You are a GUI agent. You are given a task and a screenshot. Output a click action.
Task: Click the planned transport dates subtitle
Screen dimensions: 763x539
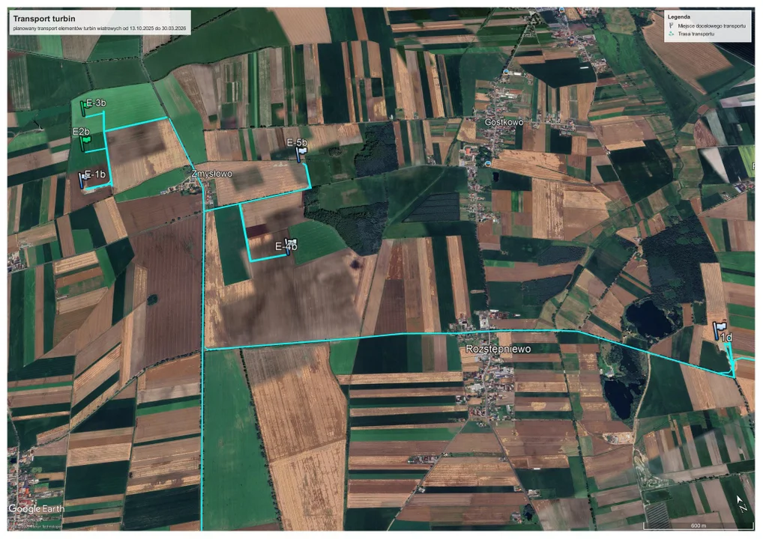(99, 28)
